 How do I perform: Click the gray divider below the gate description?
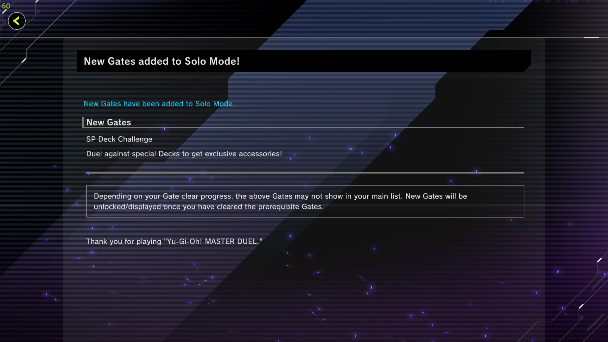pos(305,173)
